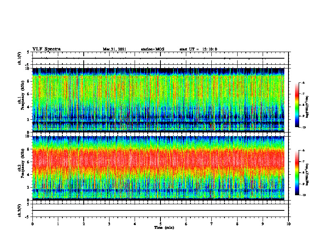Image resolution: width=325 pixels, height=251 pixels.
Task: Click the ch.2 colorbar log(PSD) unit label
Action: pos(307,173)
